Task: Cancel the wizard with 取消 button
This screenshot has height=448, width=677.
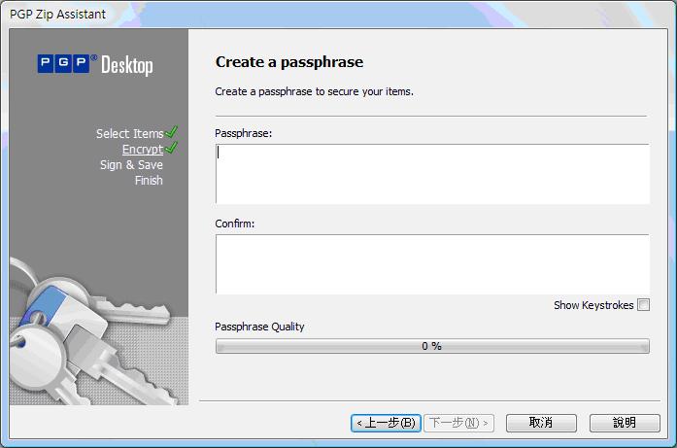Action: 541,423
